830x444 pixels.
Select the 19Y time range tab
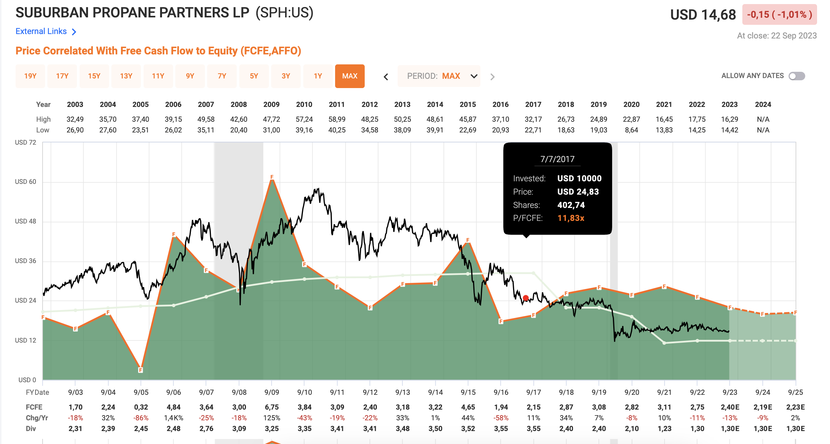[30, 76]
